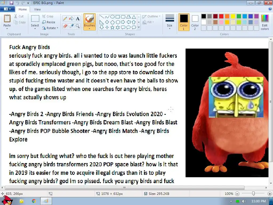Screen dimensions: 273x205
Task: Open Paint Help button
Action: [x=270, y=9]
